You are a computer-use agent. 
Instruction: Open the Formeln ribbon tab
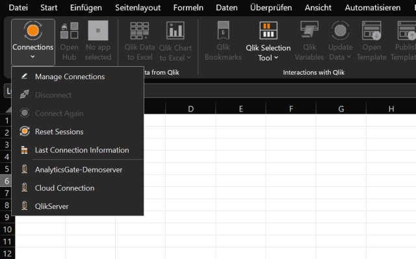click(x=188, y=8)
